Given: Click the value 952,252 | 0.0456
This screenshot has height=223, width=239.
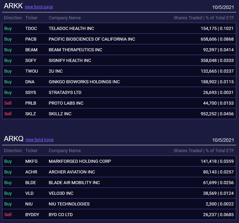Looking at the screenshot, I should point(217,114).
